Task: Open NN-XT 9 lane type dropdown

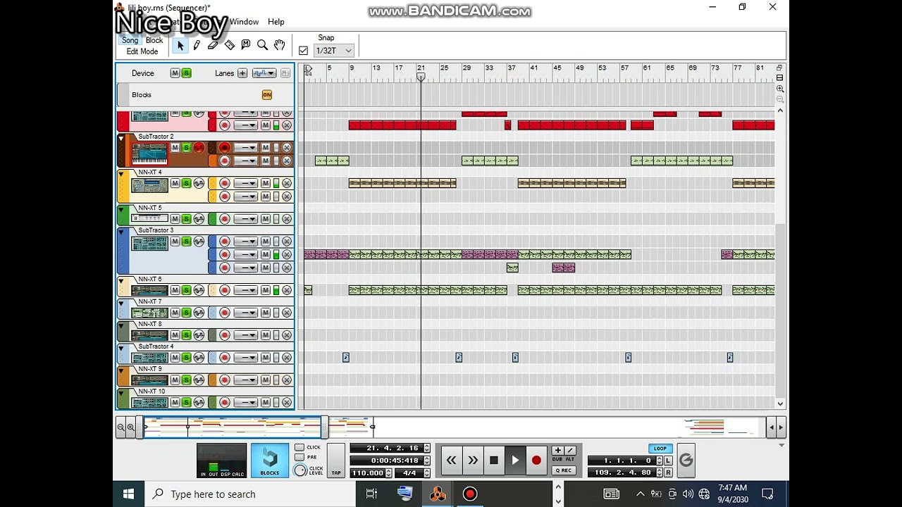Action: pos(245,380)
